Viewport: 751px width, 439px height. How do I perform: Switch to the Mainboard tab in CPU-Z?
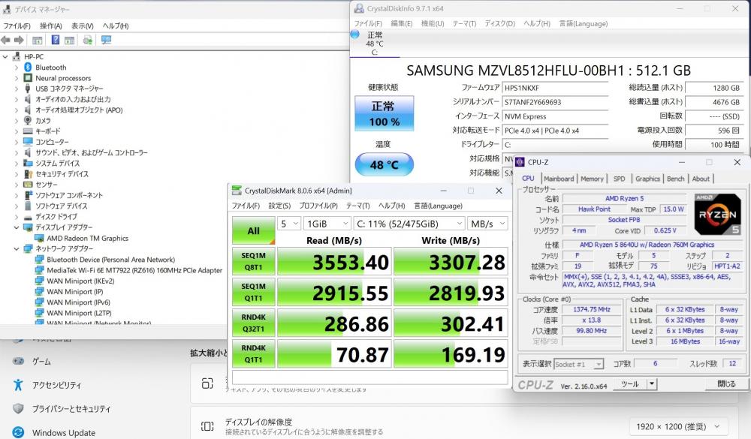[558, 179]
